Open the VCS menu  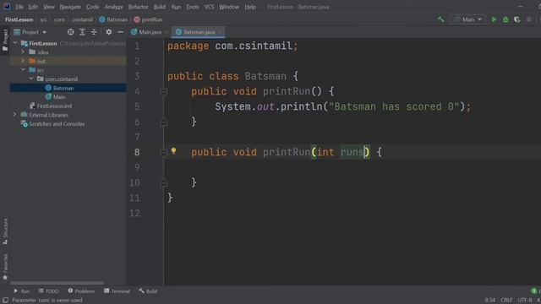point(209,7)
